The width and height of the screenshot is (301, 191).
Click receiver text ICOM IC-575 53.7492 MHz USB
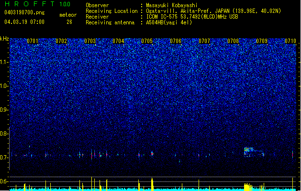[192, 17]
